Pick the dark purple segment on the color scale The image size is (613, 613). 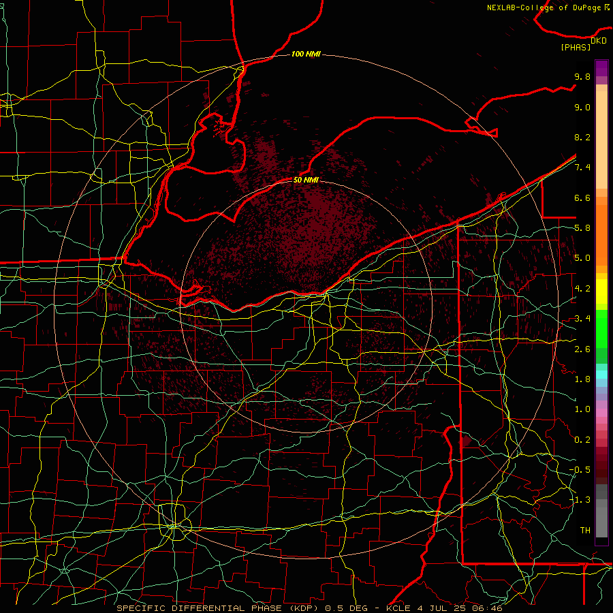[601, 68]
